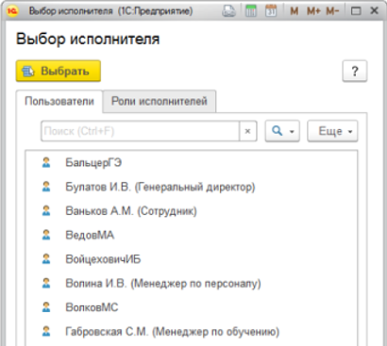
Task: Open the print preview icon in title bar
Action: (x=228, y=11)
